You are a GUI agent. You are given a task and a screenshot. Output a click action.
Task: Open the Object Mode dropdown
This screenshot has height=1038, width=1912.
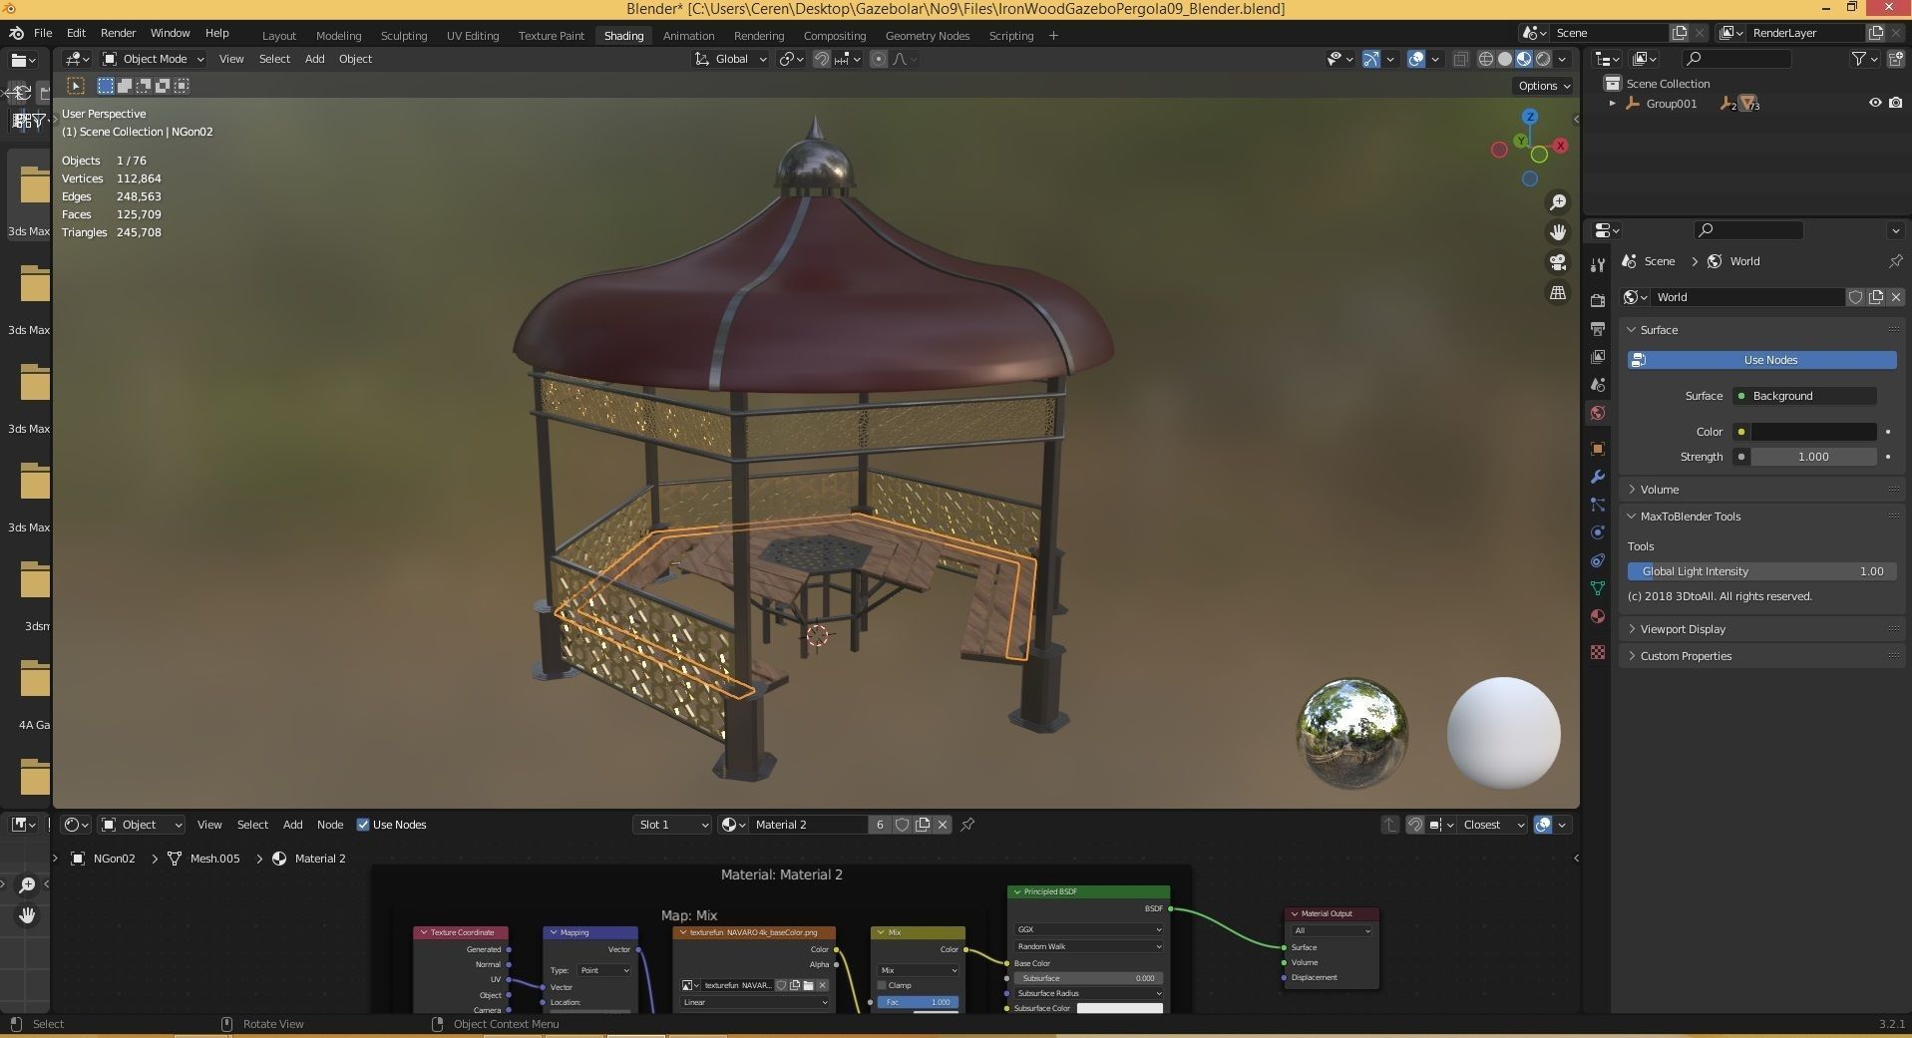tap(154, 59)
